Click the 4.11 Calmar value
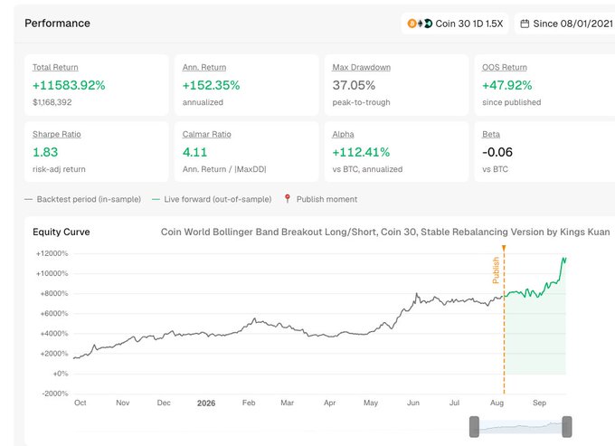The height and width of the screenshot is (446, 615). tap(194, 152)
